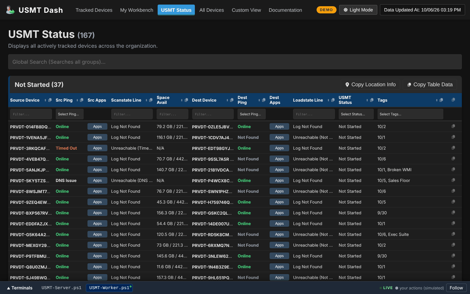Expand the Terminals panel
The width and height of the screenshot is (470, 294).
point(20,288)
